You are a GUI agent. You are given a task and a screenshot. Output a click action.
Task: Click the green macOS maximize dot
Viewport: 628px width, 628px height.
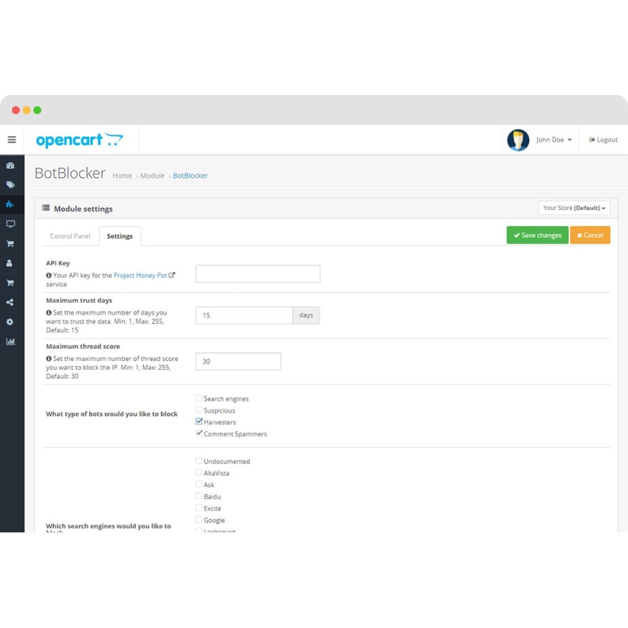[x=37, y=110]
